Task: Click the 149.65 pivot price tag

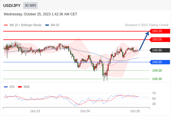Action: tap(160, 62)
